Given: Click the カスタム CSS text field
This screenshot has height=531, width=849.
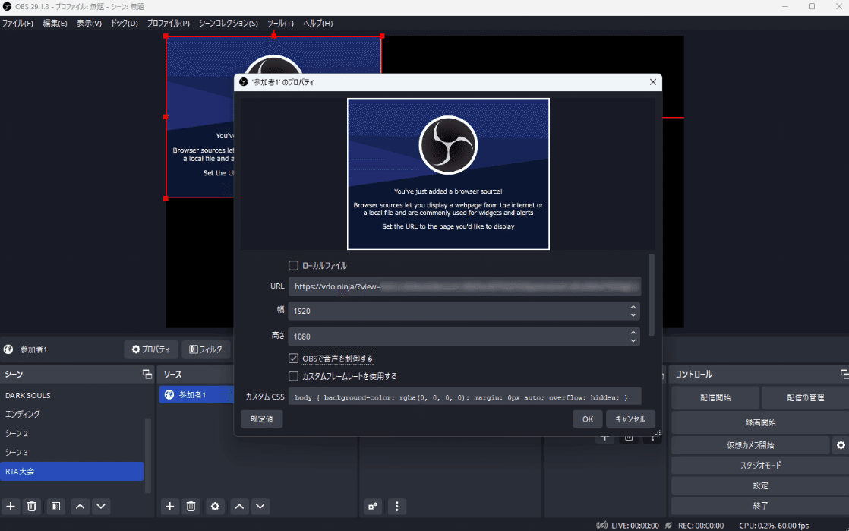Looking at the screenshot, I should coord(465,397).
